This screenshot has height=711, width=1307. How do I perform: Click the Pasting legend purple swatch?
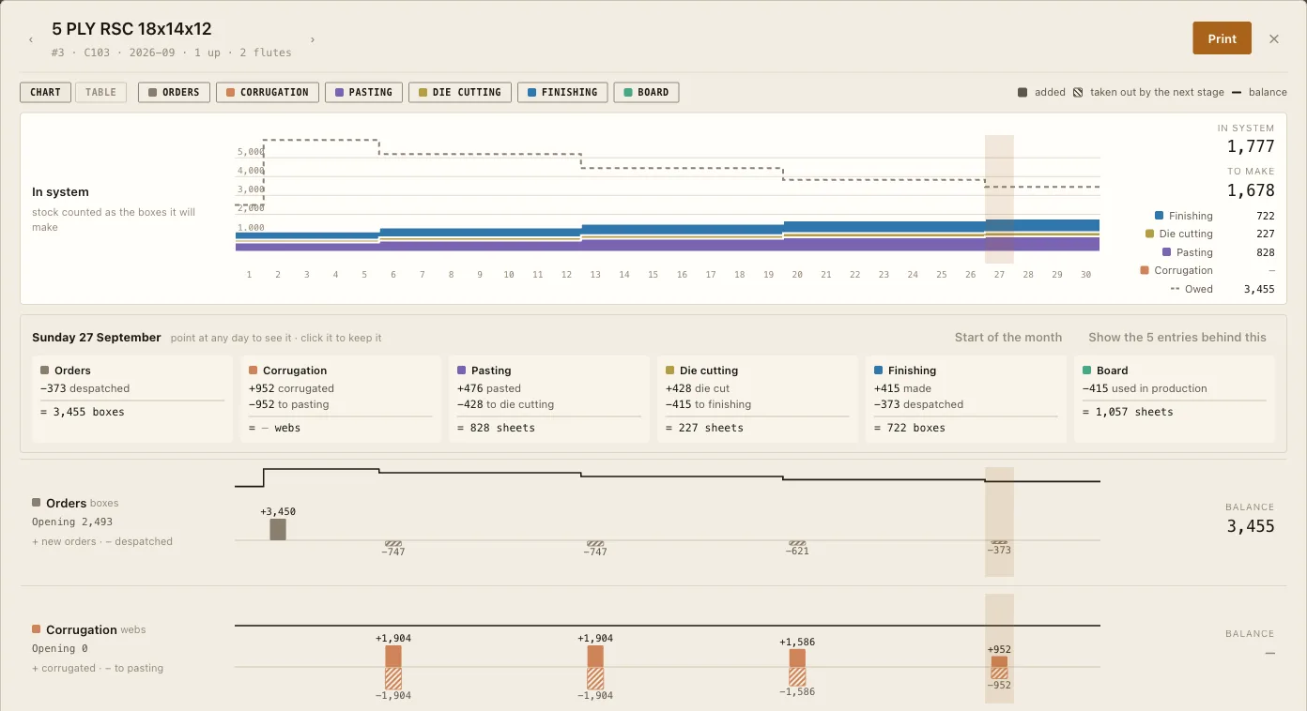click(1167, 252)
